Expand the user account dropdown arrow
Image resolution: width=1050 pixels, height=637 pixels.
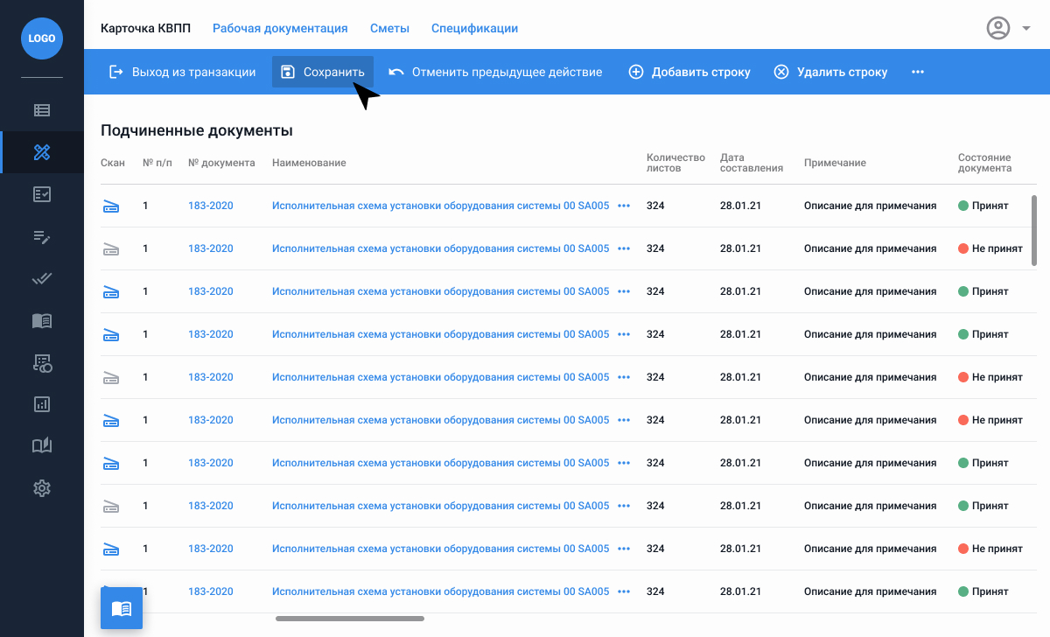point(1026,28)
